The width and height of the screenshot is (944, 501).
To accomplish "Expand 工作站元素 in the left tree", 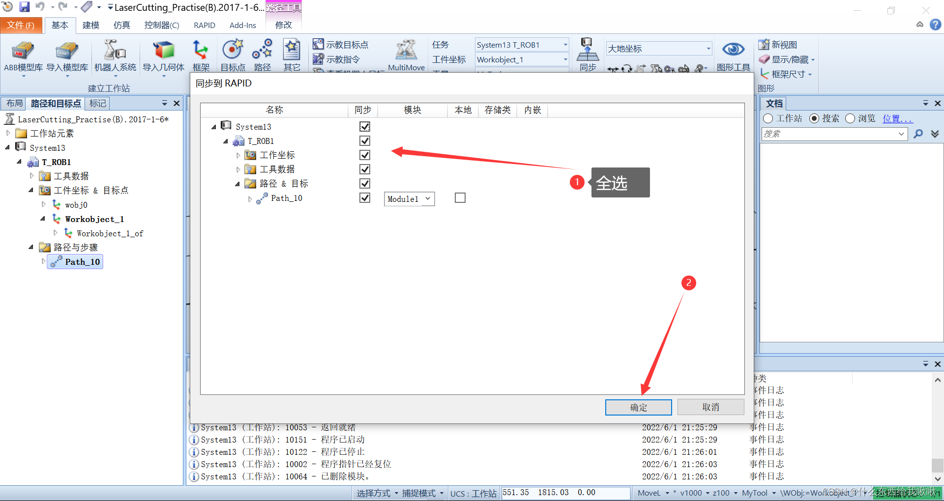I will pos(8,133).
